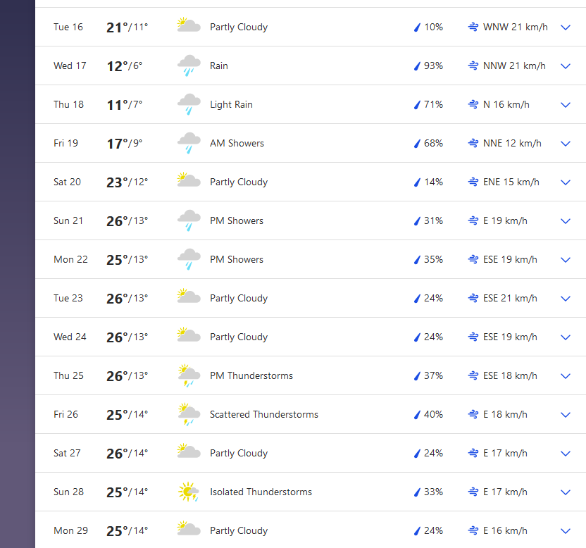Click the AM Showers description on Fri 19
Image resolution: width=586 pixels, height=548 pixels.
click(237, 144)
